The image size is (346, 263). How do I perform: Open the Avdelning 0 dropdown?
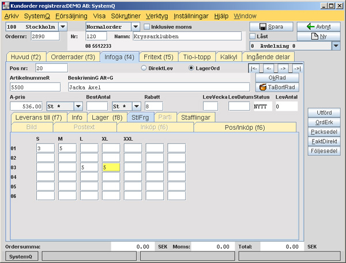click(336, 46)
